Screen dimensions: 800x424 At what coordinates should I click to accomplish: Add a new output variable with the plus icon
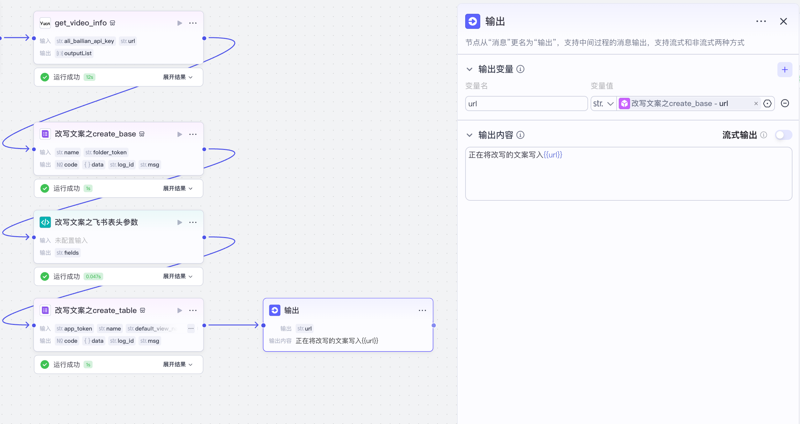point(785,69)
